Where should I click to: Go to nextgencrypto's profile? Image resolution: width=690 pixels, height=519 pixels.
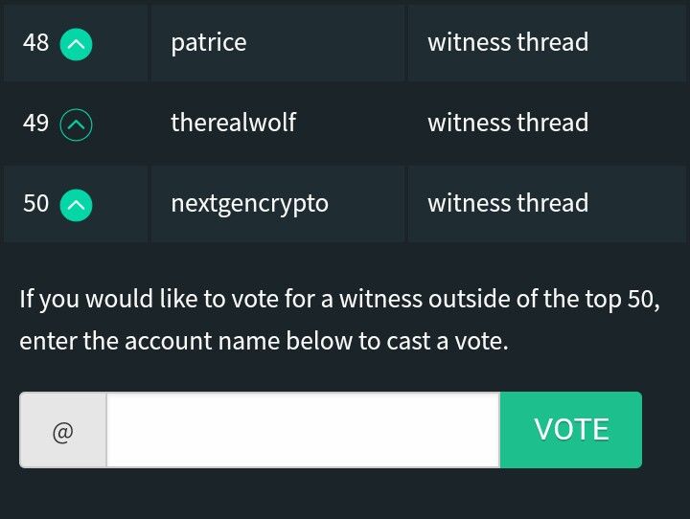[249, 204]
